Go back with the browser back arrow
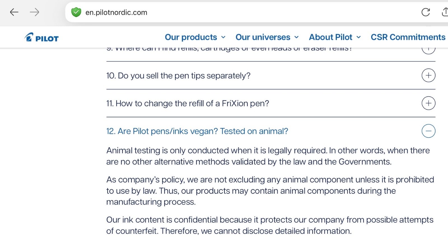 click(14, 12)
